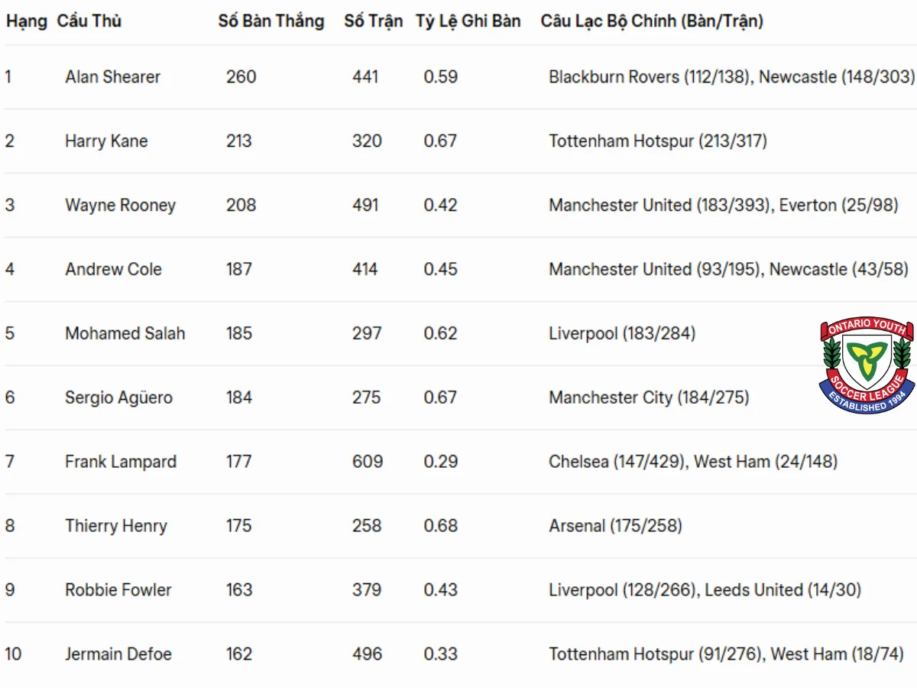Select Mohamed Salah's name

(125, 333)
